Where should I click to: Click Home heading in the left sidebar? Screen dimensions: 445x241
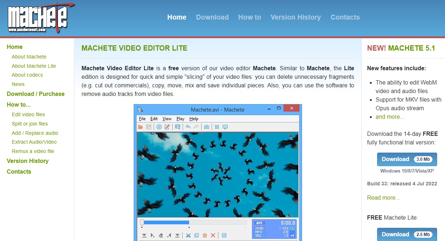pos(15,47)
